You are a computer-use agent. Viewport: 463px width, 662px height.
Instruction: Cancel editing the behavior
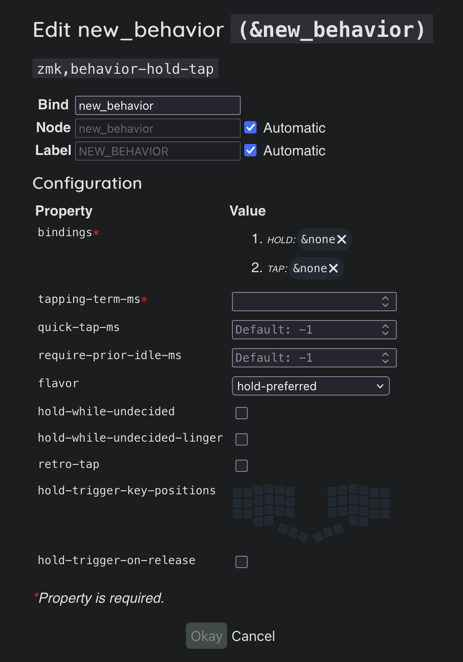tap(253, 636)
